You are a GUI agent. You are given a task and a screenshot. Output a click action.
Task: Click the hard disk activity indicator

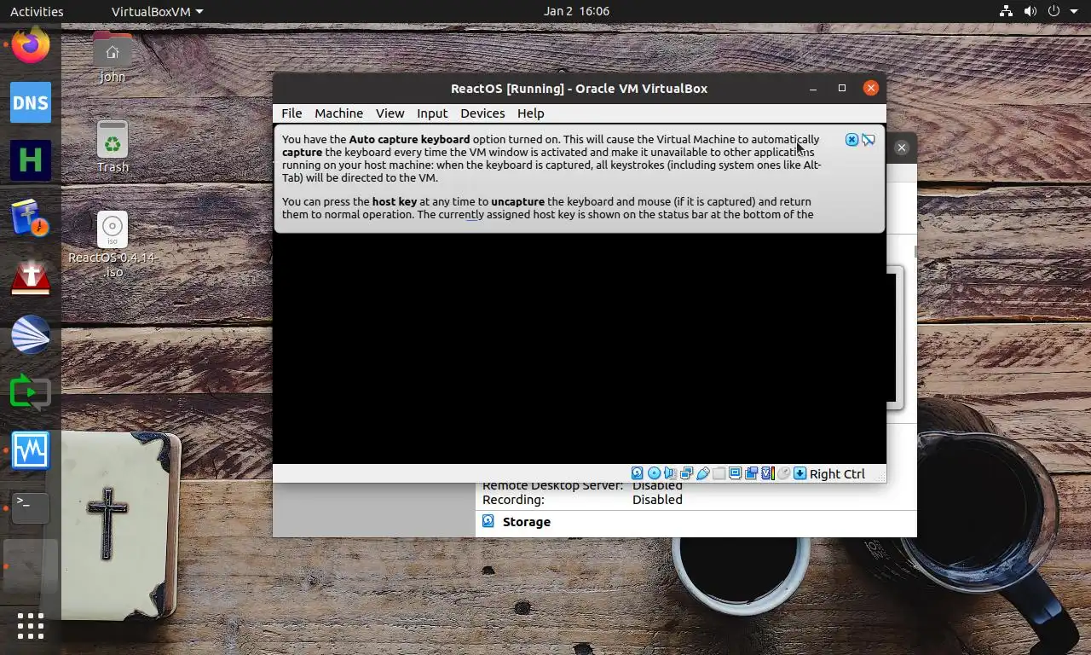637,473
